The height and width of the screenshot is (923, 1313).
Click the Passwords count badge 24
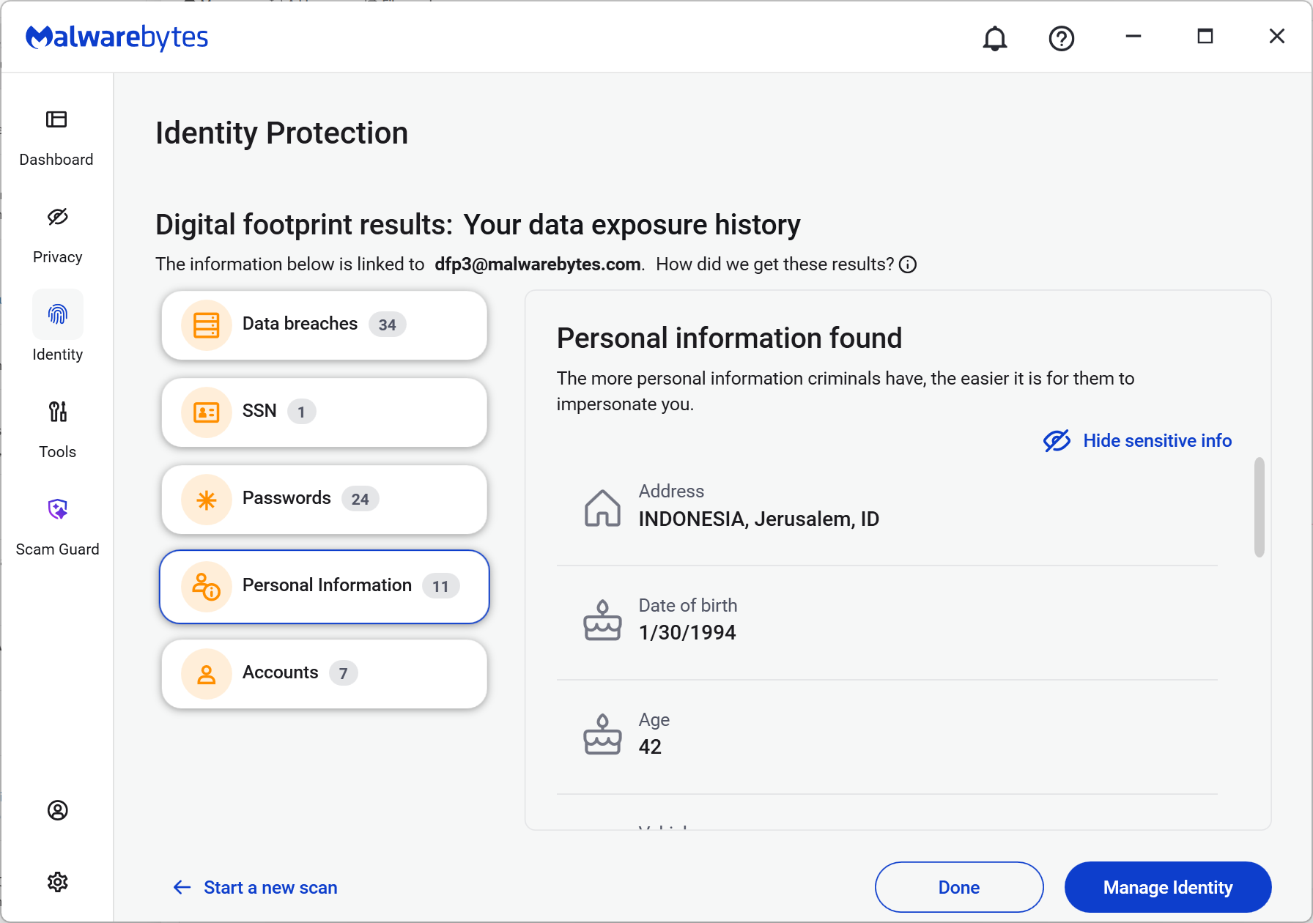click(x=360, y=499)
